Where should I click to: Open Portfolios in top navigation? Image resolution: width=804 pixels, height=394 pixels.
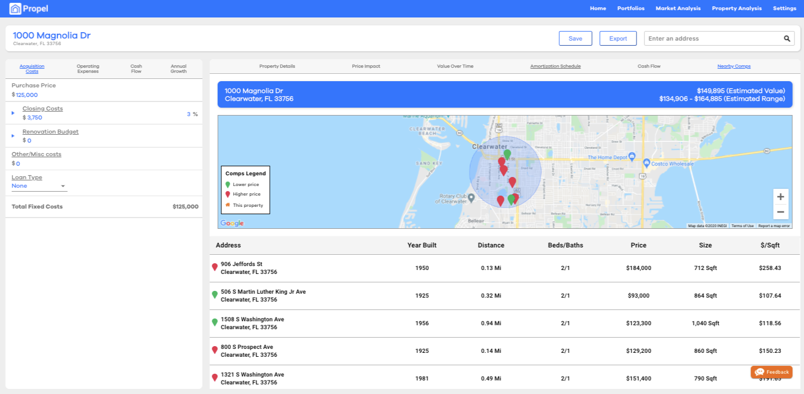tap(631, 8)
